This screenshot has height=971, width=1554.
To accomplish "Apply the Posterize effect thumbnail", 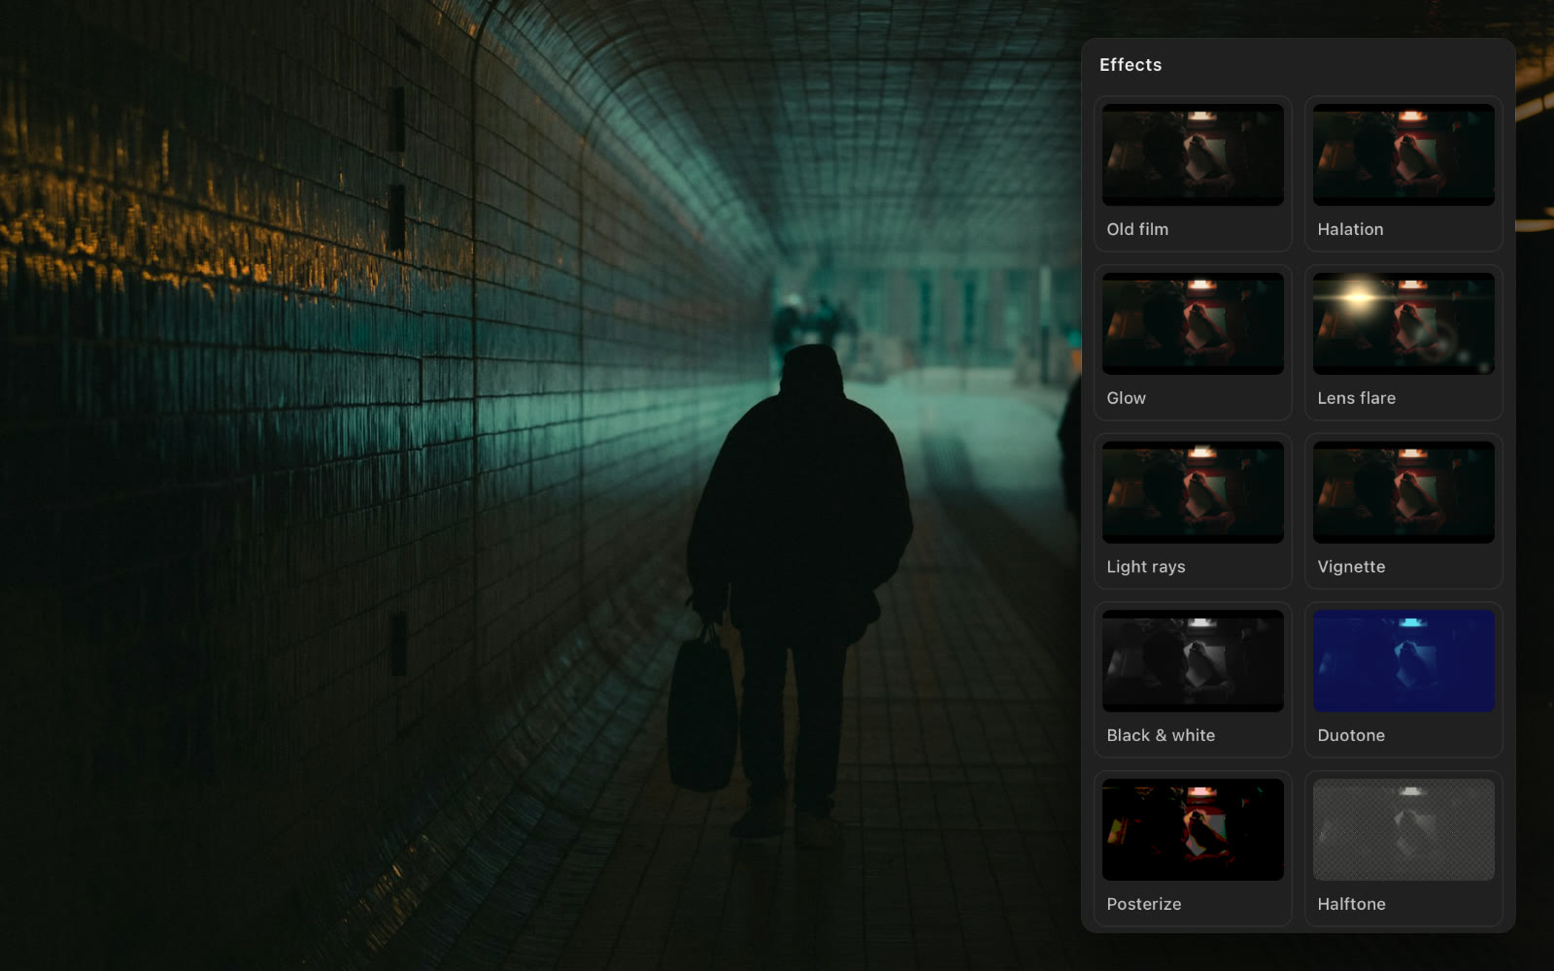I will click(1193, 830).
